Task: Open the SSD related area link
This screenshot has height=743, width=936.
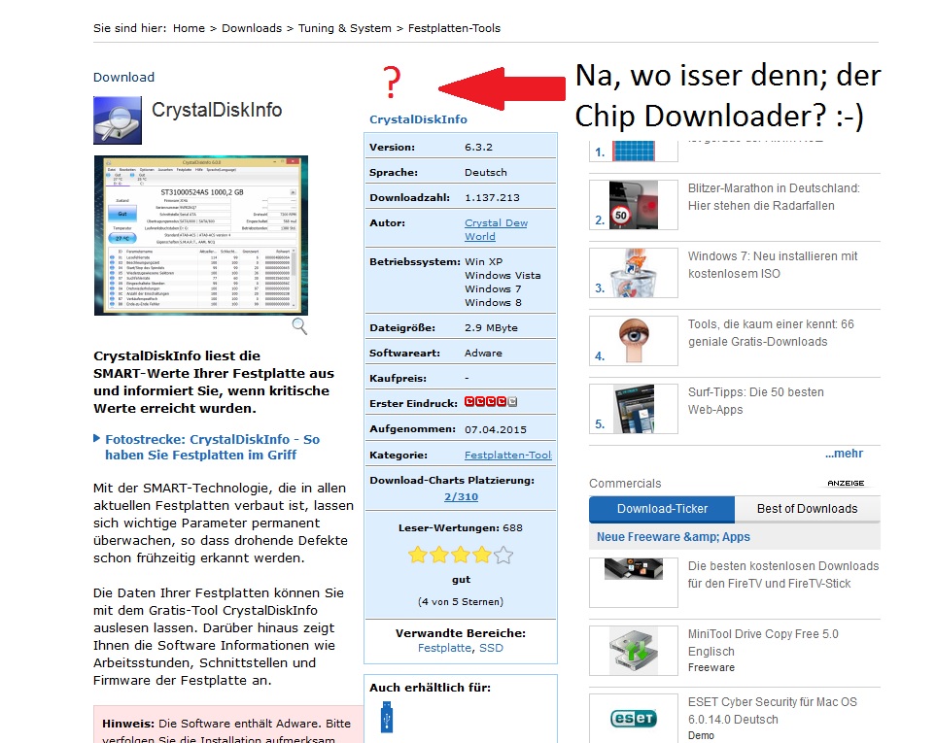Action: tap(491, 648)
